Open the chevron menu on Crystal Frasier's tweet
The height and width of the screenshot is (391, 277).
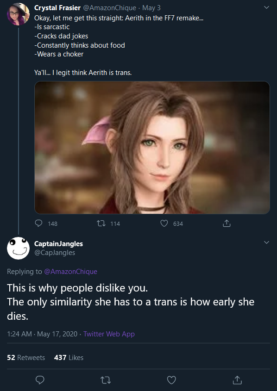266,7
